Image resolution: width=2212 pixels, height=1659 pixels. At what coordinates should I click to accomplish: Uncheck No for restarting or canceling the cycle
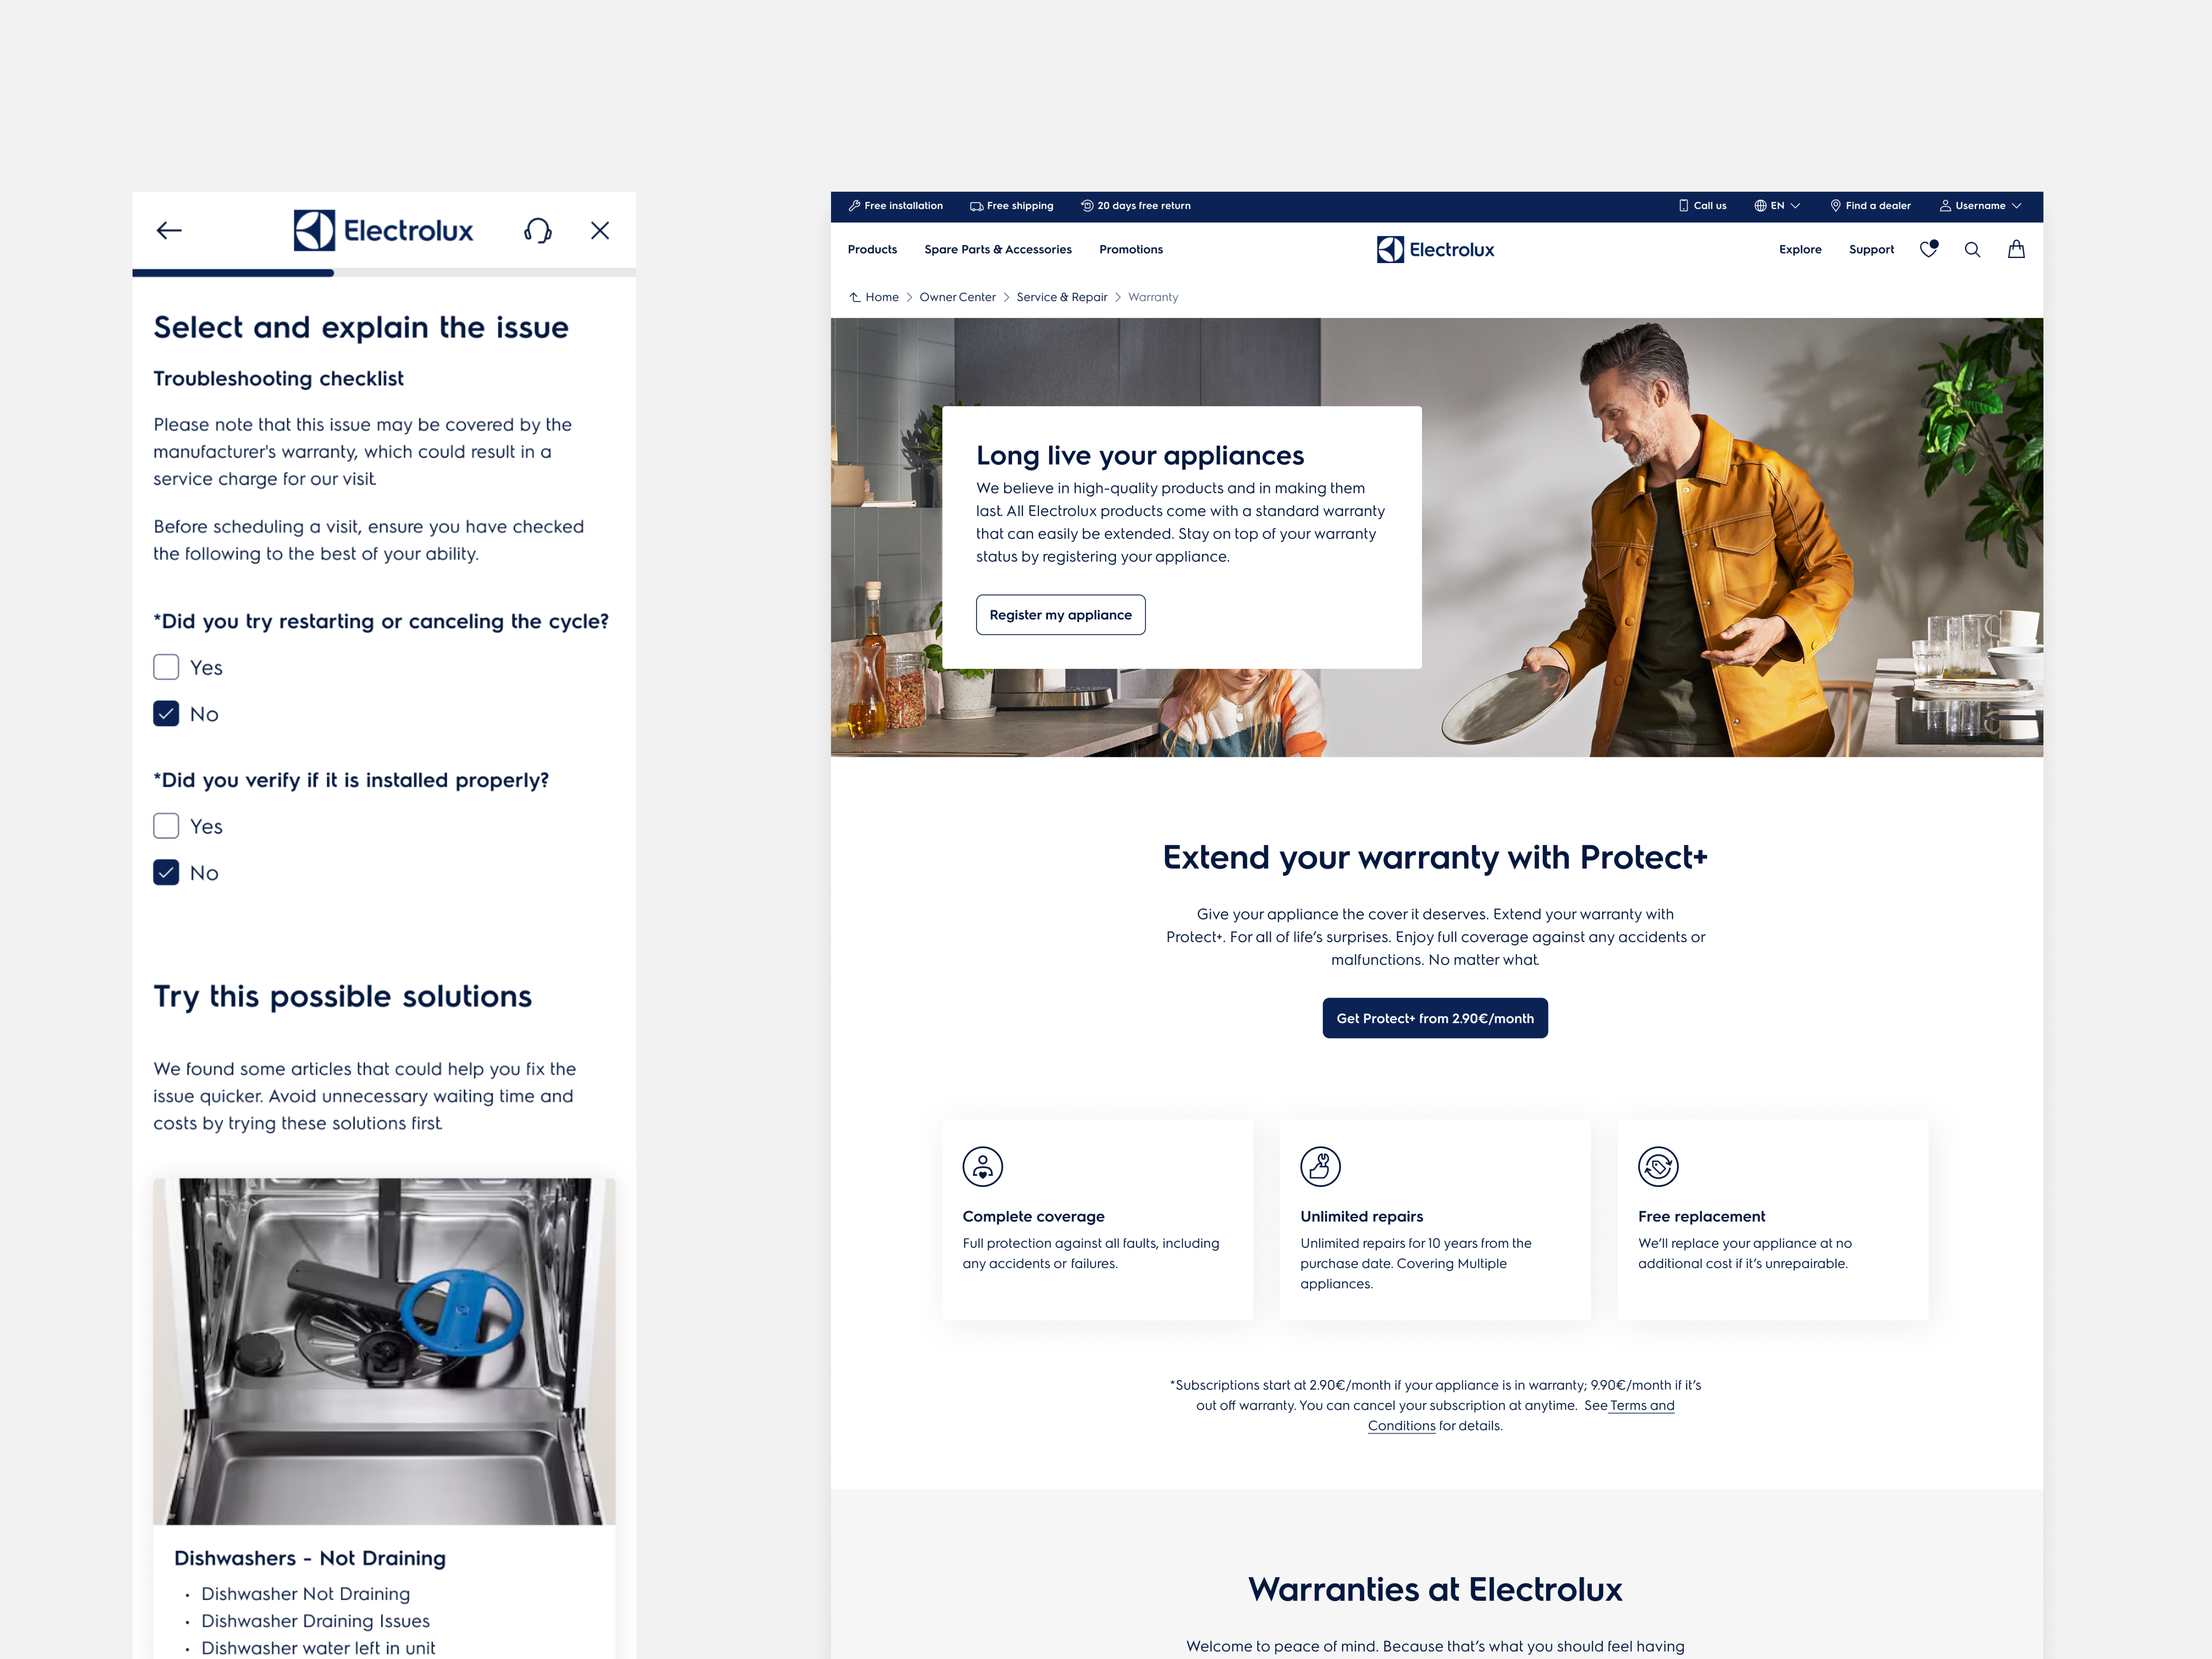(166, 714)
